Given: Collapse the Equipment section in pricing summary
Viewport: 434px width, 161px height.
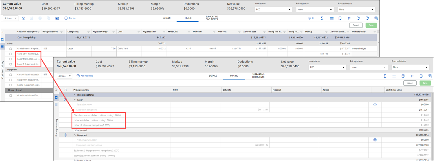Looking at the screenshot, I should pos(75,135).
